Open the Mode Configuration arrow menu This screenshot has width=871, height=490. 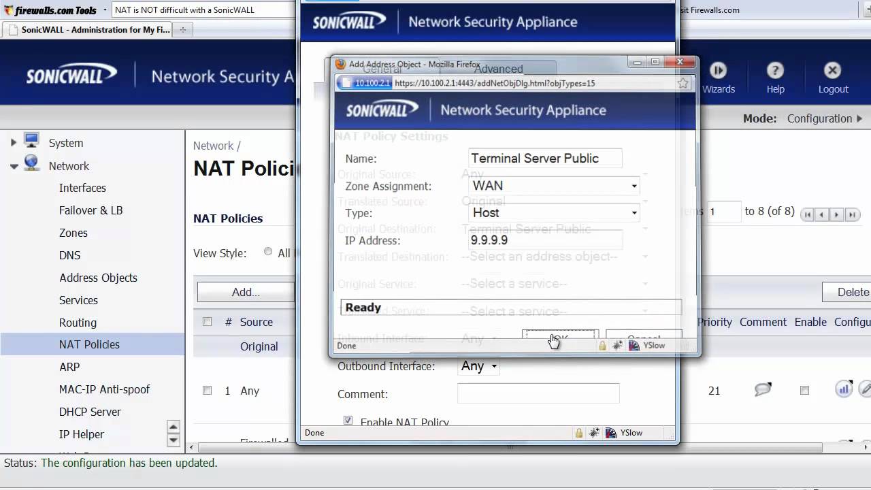click(860, 118)
